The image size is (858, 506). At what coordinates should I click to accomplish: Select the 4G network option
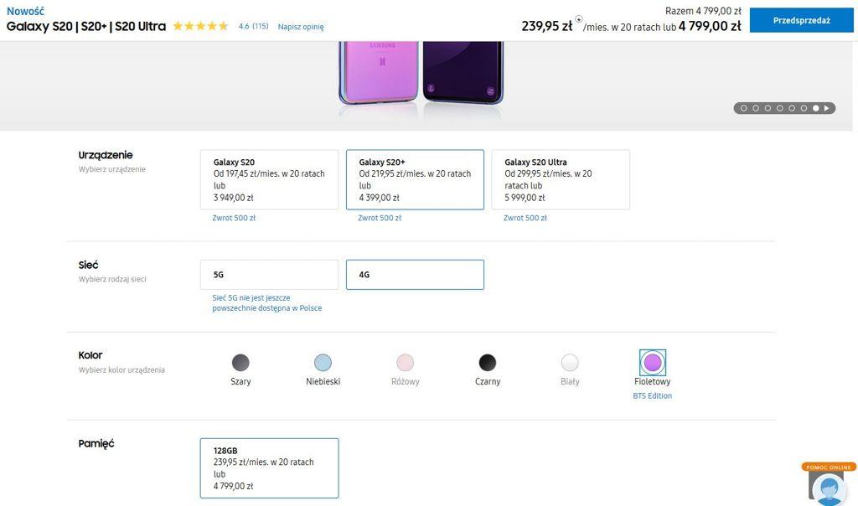pyautogui.click(x=415, y=275)
